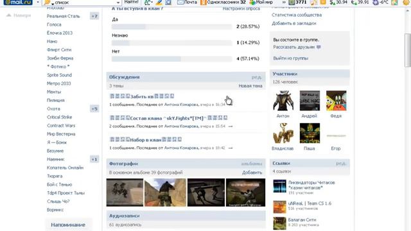This screenshot has height=231, width=411.
Task: Select the Нет poll answer bar
Action: (x=171, y=58)
